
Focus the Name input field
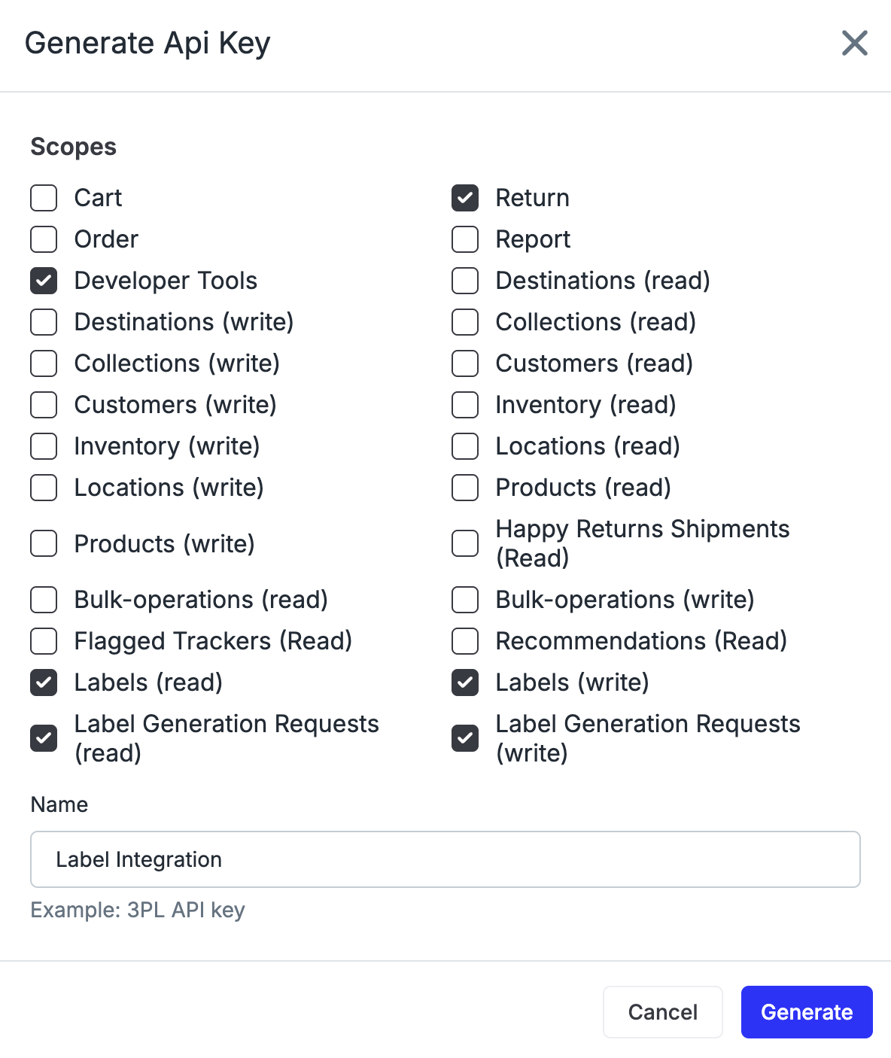pyautogui.click(x=445, y=859)
